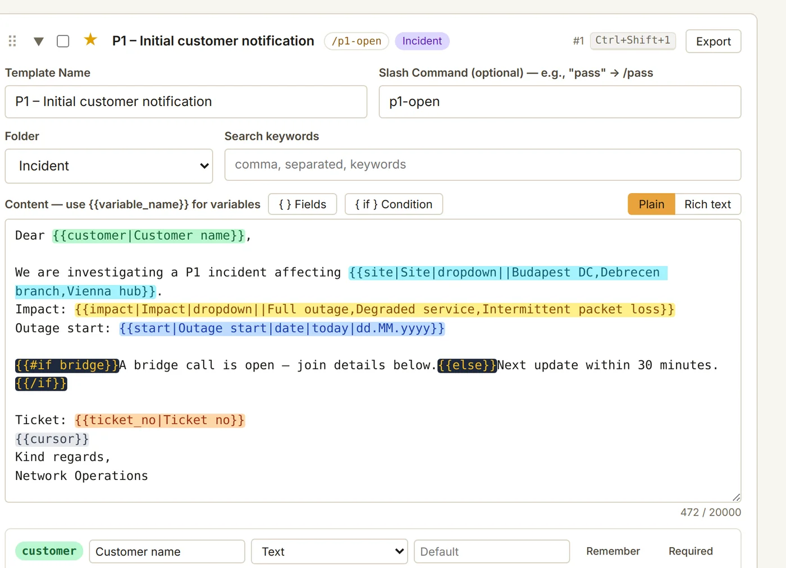Click the customer variable chip
The width and height of the screenshot is (786, 568).
click(x=49, y=551)
